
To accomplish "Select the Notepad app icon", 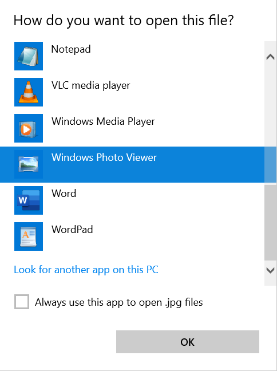I will pyautogui.click(x=29, y=56).
